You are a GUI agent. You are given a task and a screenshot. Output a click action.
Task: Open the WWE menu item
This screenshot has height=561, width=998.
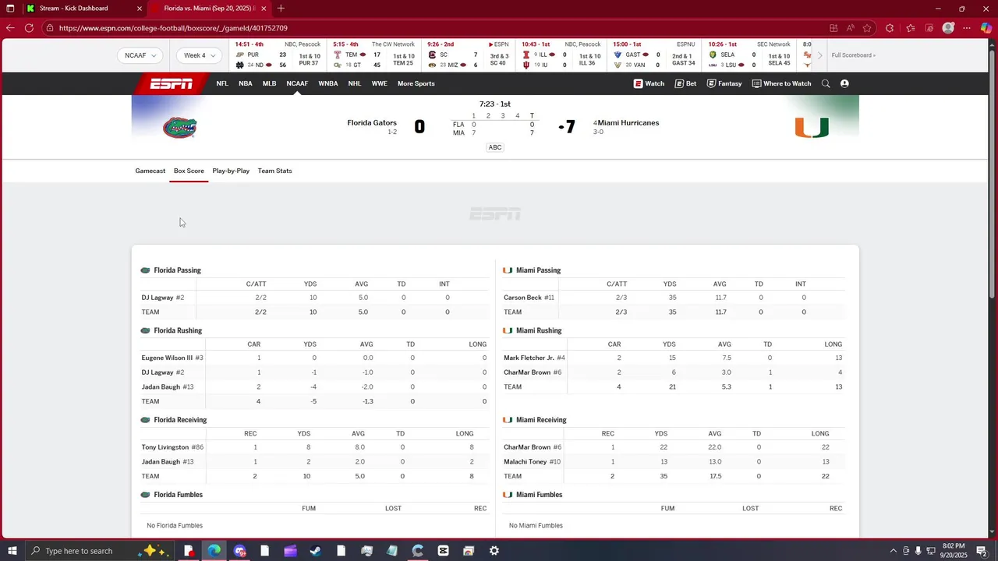379,83
